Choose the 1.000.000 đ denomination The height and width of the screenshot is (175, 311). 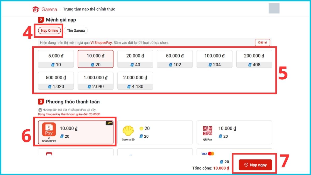[x=96, y=81]
